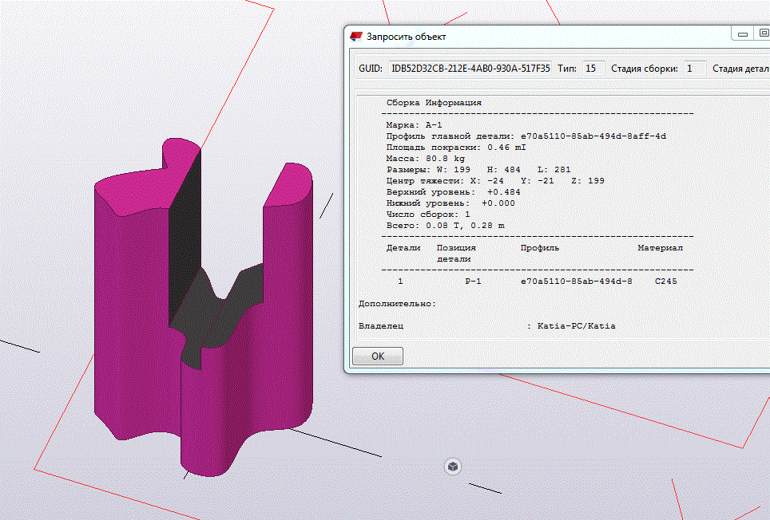Click the owner value Katia-PC/Katia
770x520 pixels.
click(576, 326)
